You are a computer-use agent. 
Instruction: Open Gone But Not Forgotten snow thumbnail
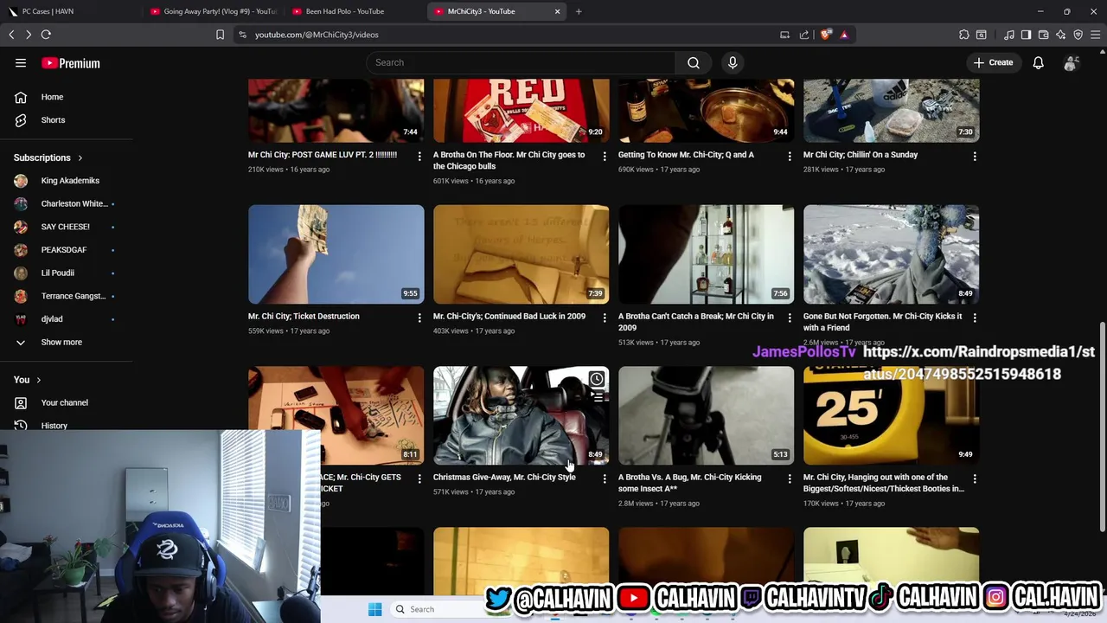[x=891, y=254]
